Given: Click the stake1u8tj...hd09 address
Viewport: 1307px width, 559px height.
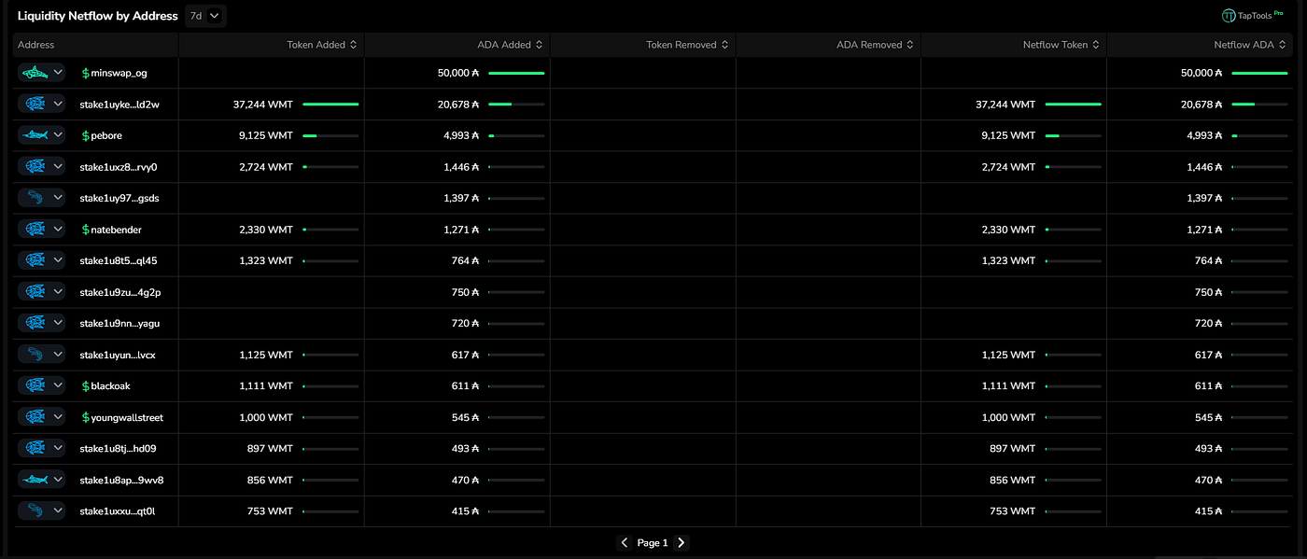Looking at the screenshot, I should pos(118,448).
